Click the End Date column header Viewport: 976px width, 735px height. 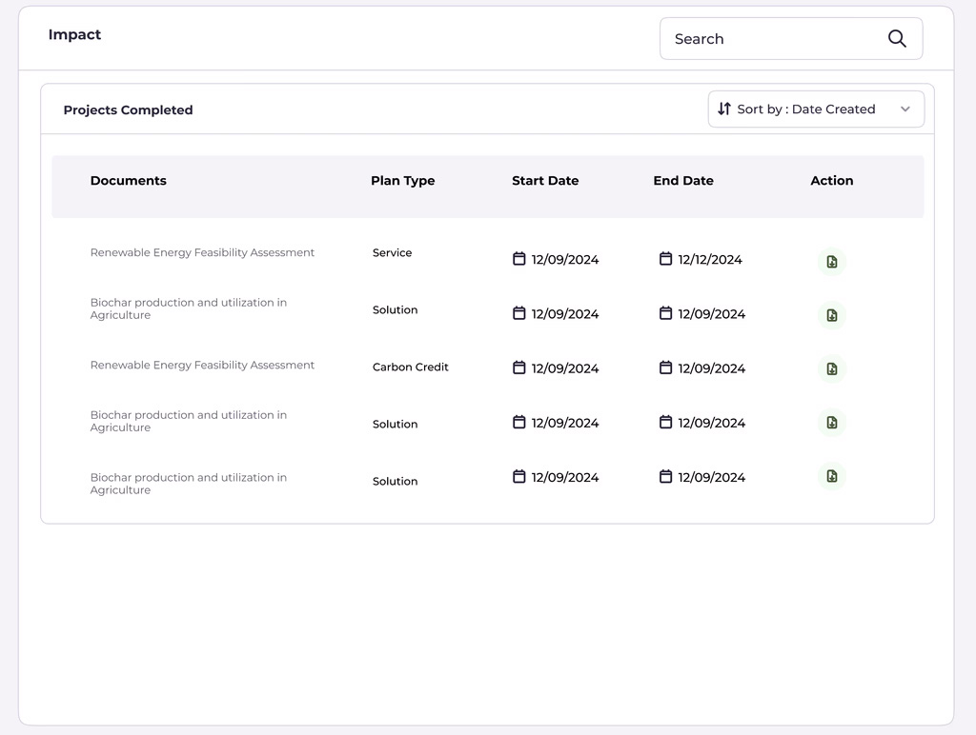[x=682, y=181]
